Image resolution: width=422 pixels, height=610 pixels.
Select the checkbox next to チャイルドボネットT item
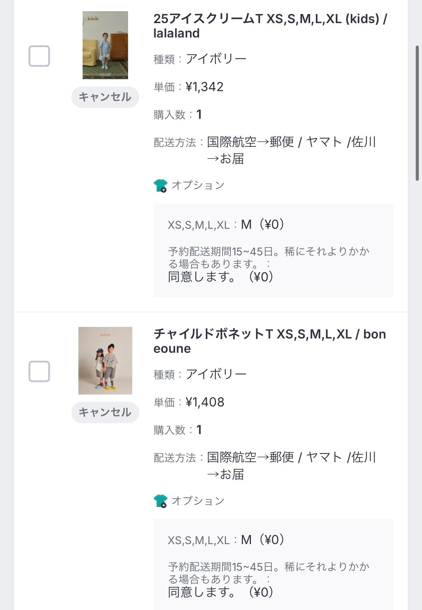click(x=39, y=371)
